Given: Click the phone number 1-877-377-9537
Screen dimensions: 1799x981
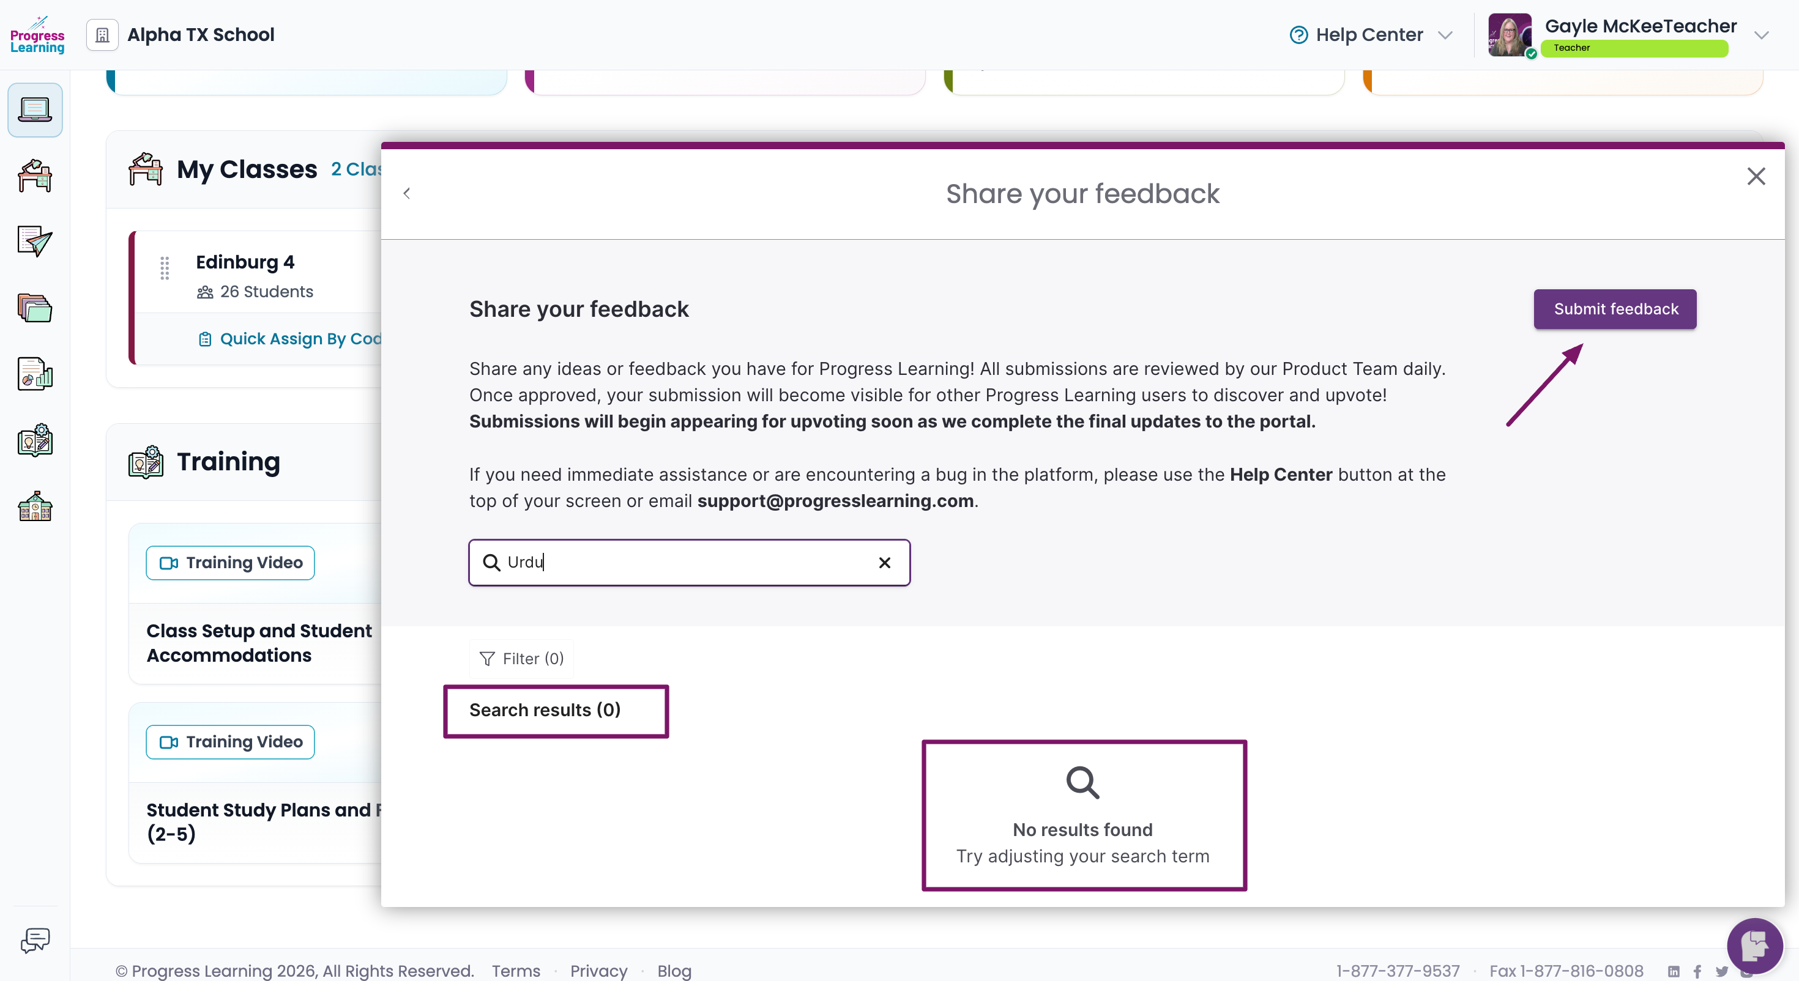Looking at the screenshot, I should pos(1398,971).
